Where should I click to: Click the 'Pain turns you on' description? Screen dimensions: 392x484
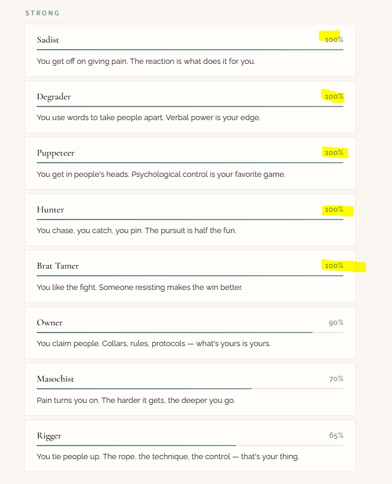[x=136, y=400]
